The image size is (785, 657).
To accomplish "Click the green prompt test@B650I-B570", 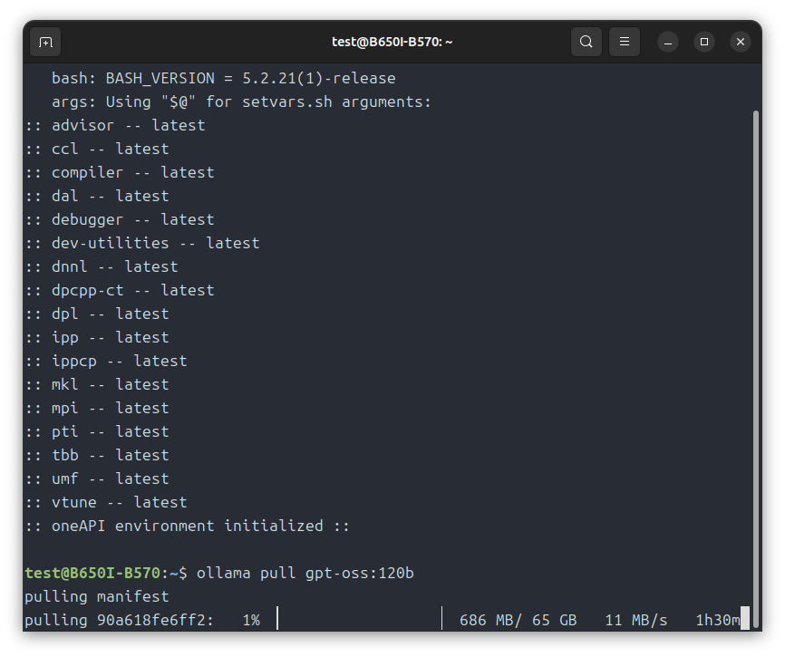I will point(92,573).
